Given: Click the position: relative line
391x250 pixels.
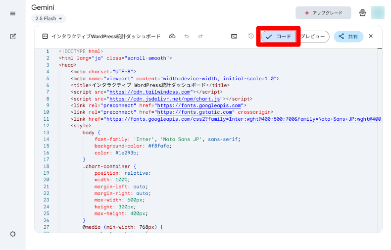Looking at the screenshot, I should (122, 173).
